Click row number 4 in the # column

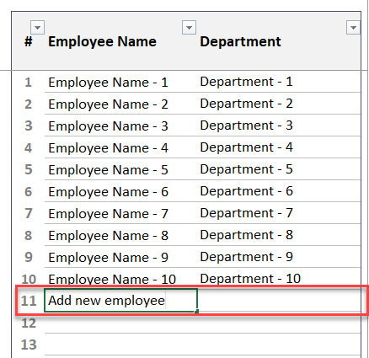(28, 148)
